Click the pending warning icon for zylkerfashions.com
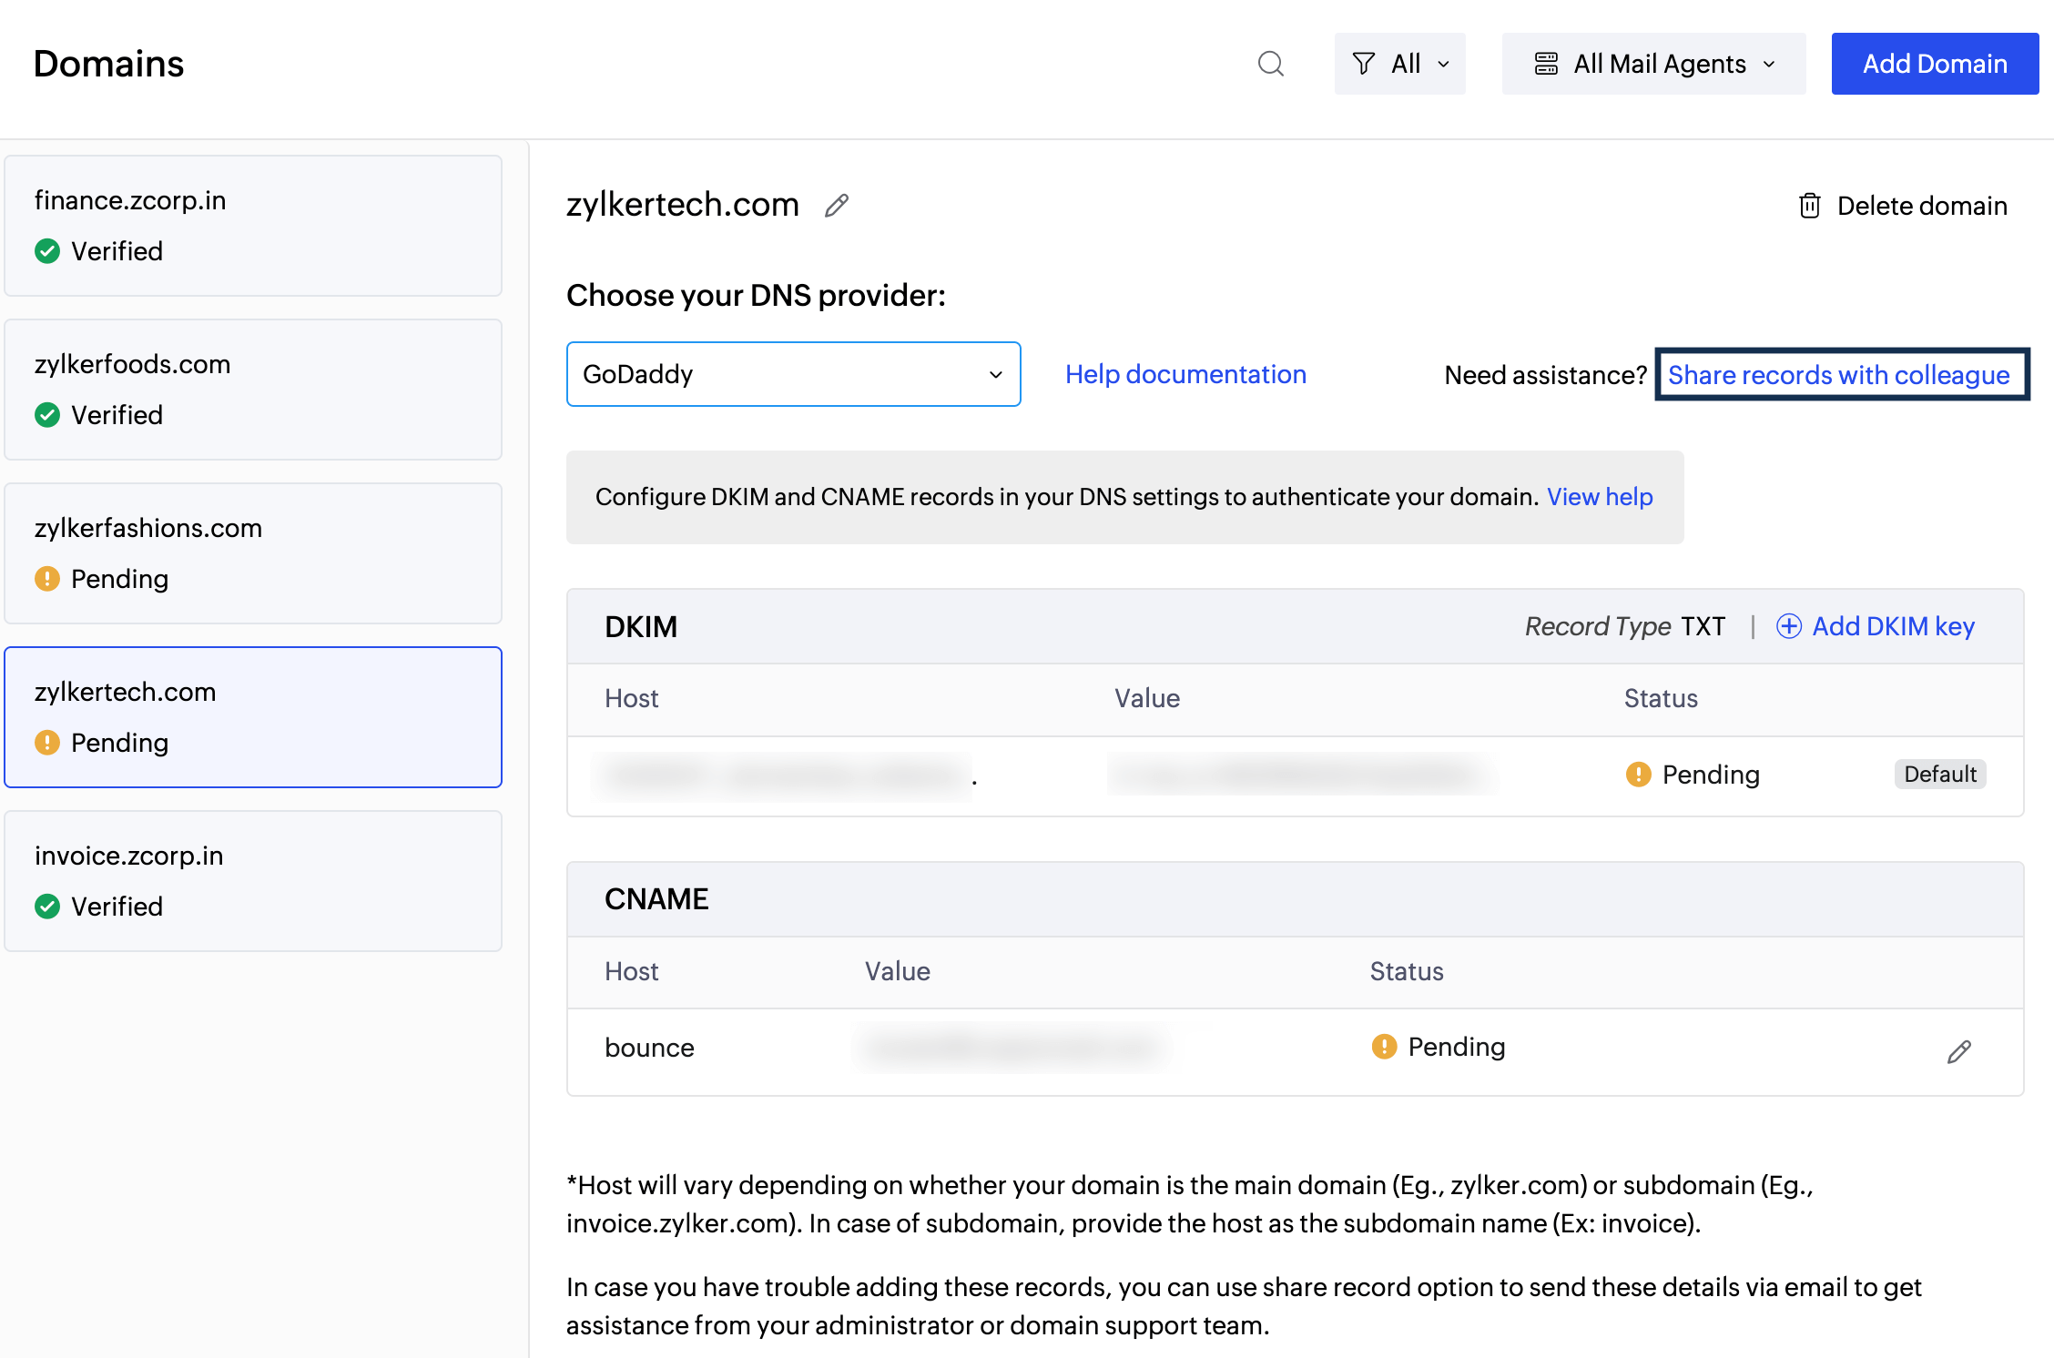This screenshot has width=2054, height=1358. pos(47,579)
